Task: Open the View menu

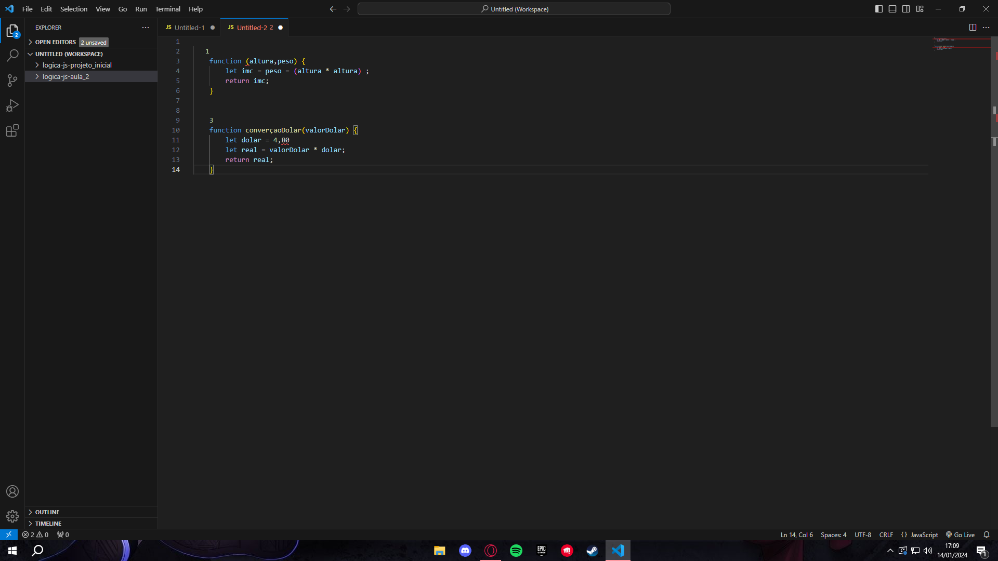Action: point(103,9)
